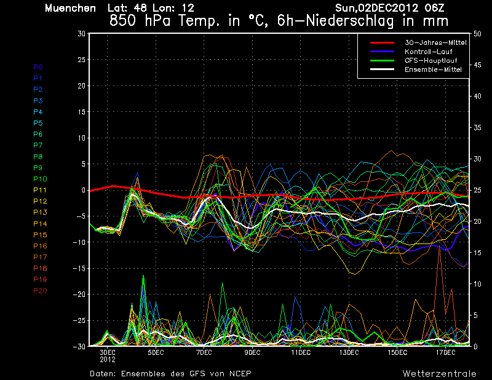Click the P11 ensemble member label

(40, 190)
